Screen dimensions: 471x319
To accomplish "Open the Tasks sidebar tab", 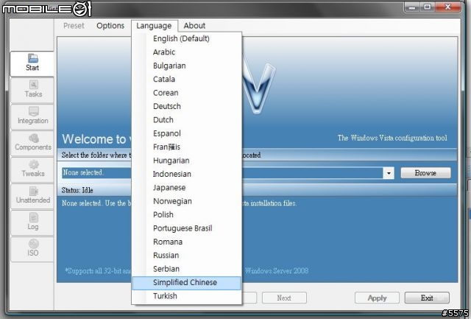I will tap(32, 90).
